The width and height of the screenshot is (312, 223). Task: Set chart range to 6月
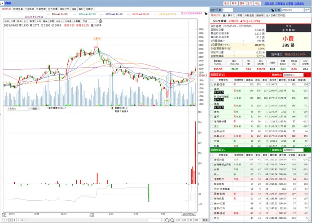tap(184, 220)
